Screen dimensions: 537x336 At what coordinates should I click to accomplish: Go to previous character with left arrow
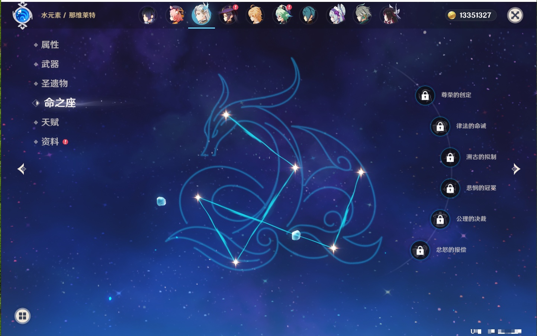click(22, 169)
